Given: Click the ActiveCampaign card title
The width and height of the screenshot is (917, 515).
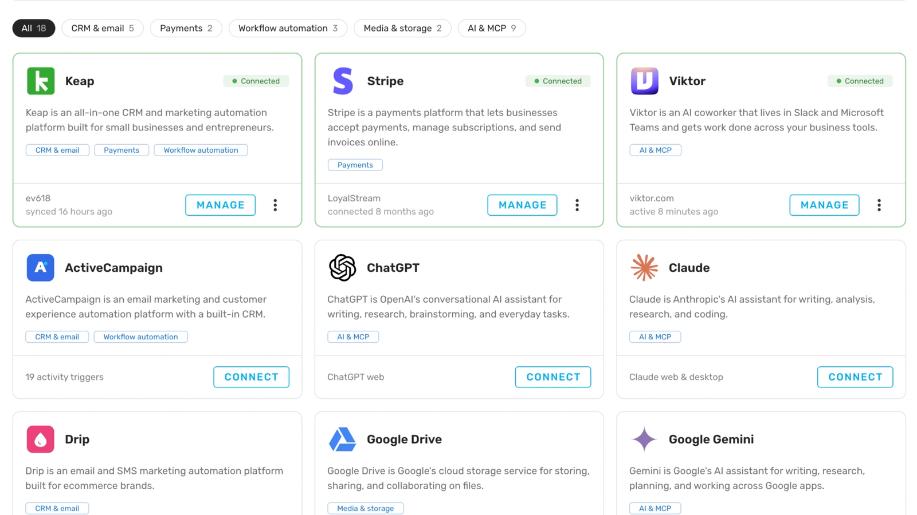Looking at the screenshot, I should click(113, 268).
